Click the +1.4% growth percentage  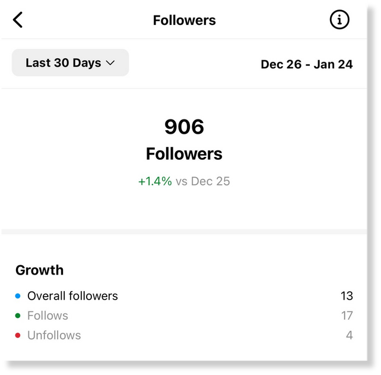click(x=155, y=181)
